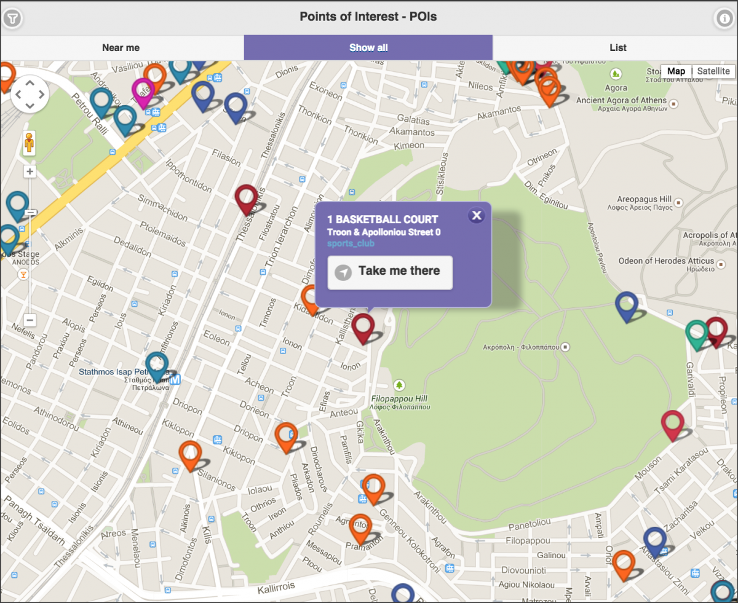
Task: Select the red pin near Mouson street
Action: 673,425
